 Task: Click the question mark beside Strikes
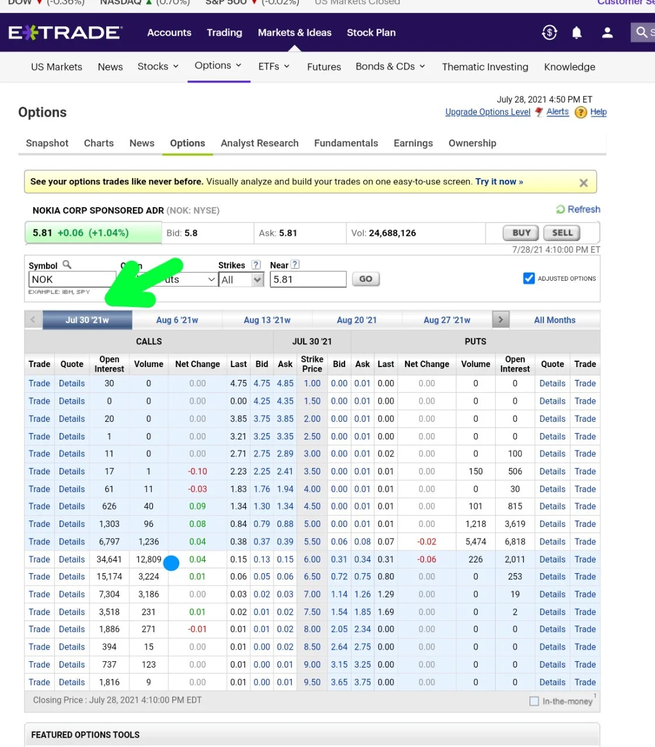pyautogui.click(x=256, y=264)
